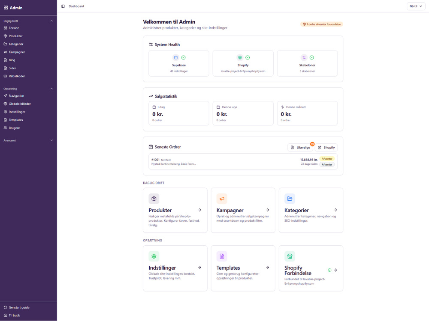Click the Dashboard breadcrumb text
Viewport: 429px width, 321px height.
[x=76, y=6]
